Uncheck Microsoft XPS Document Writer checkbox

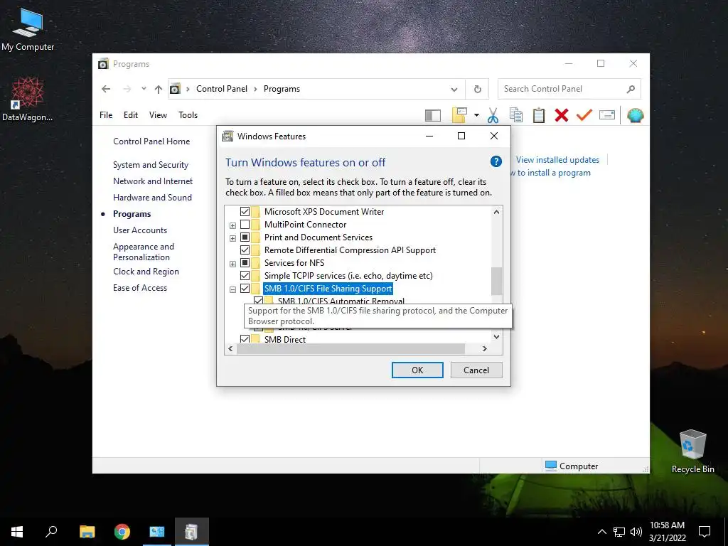pos(245,212)
